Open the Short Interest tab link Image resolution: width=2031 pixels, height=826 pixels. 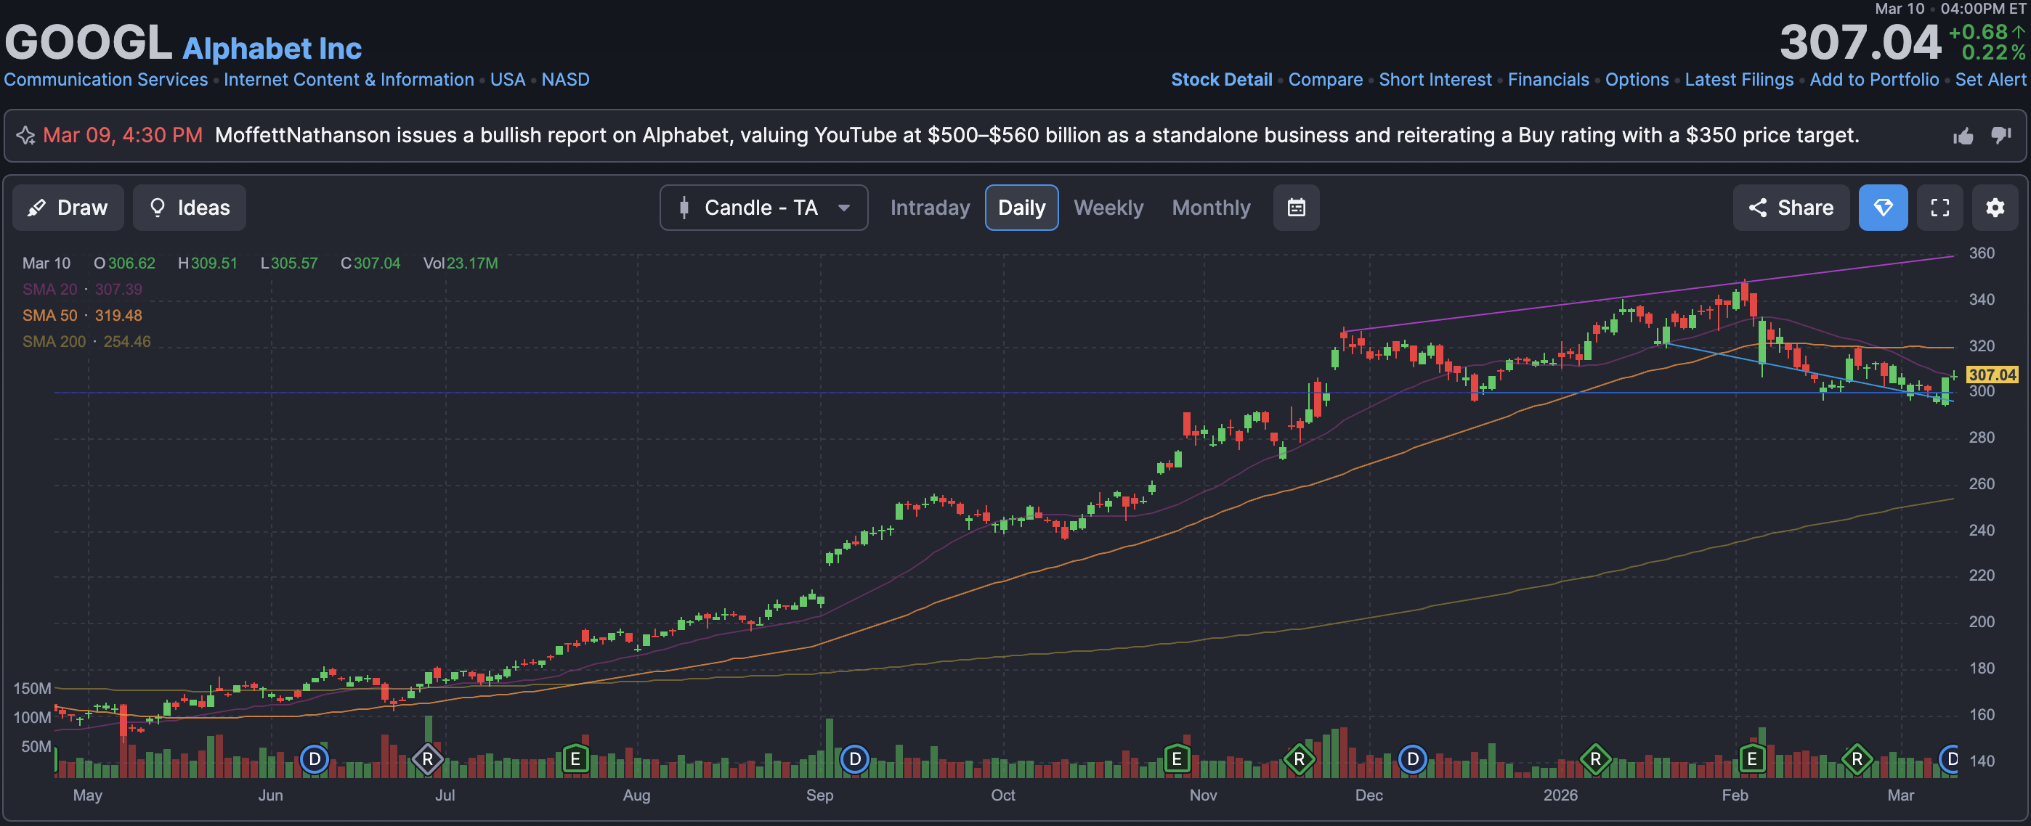[x=1435, y=80]
